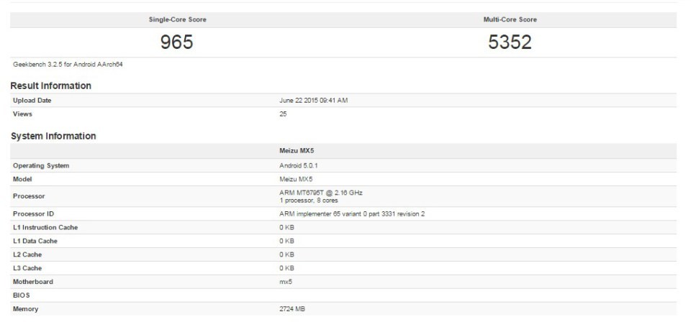Click the Model row label
The height and width of the screenshot is (322, 691).
click(22, 180)
